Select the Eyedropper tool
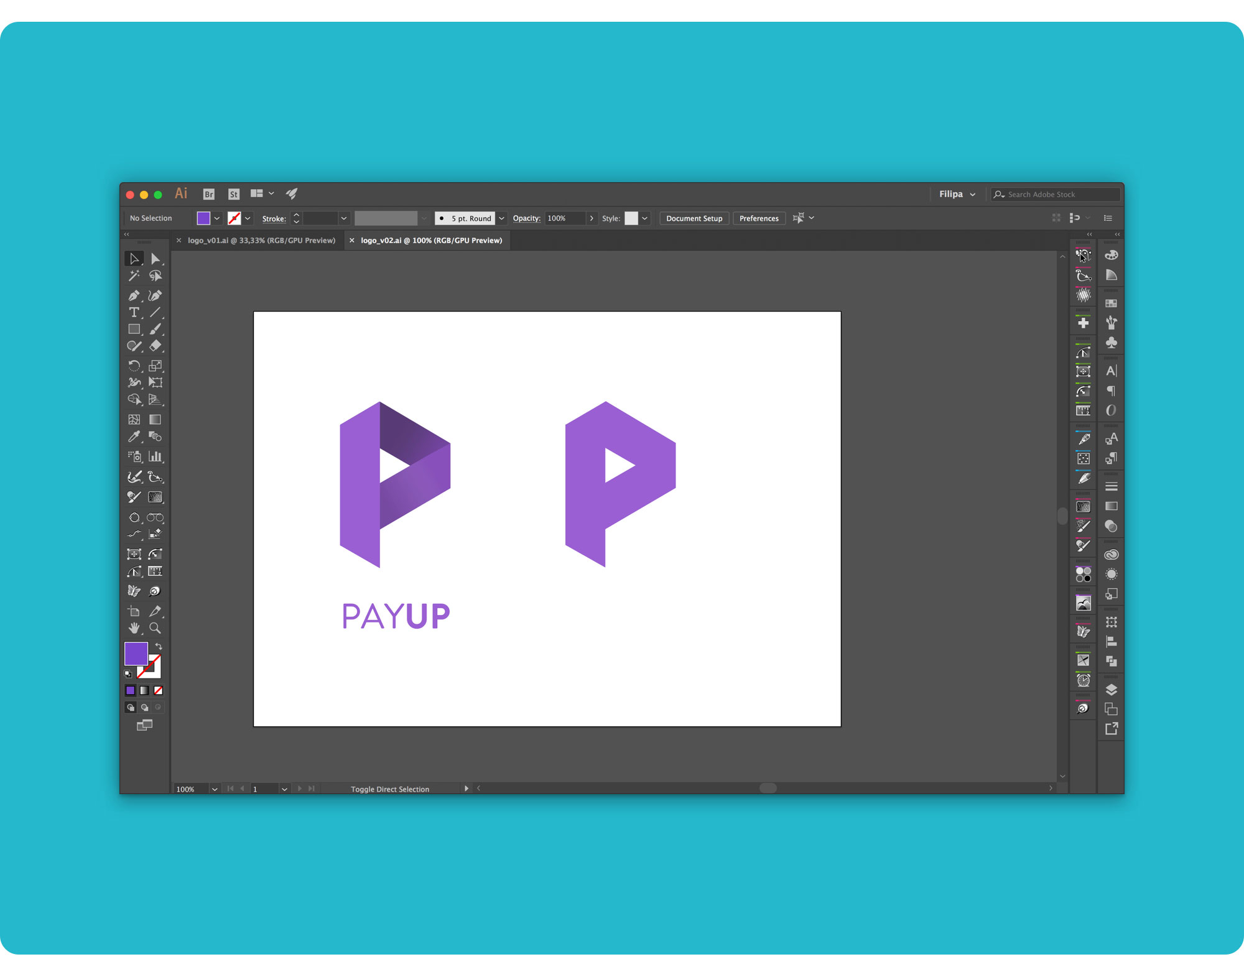The width and height of the screenshot is (1244, 967). click(x=134, y=437)
